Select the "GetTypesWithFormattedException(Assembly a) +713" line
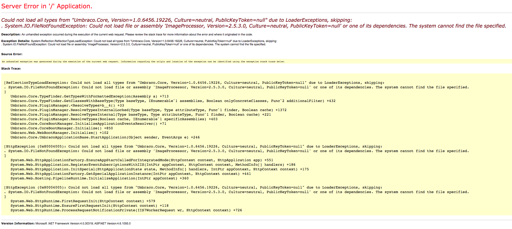The height and width of the screenshot is (229, 512). [90, 96]
